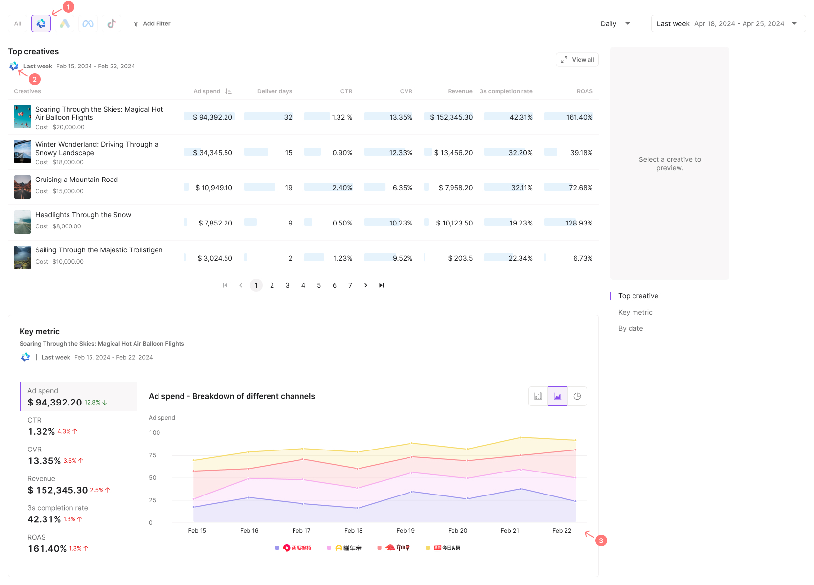Select the All platforms filter button
This screenshot has height=585, width=814.
tap(18, 23)
